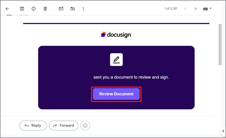Report this email as spam
This screenshot has width=226, height=138.
coord(34,9)
